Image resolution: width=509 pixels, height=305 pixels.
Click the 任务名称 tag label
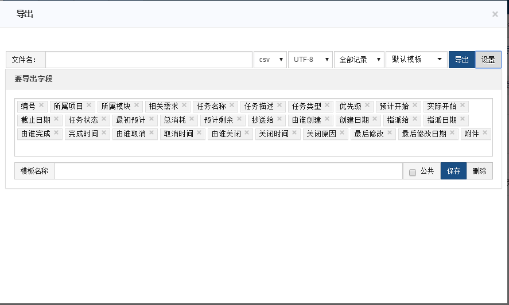211,106
